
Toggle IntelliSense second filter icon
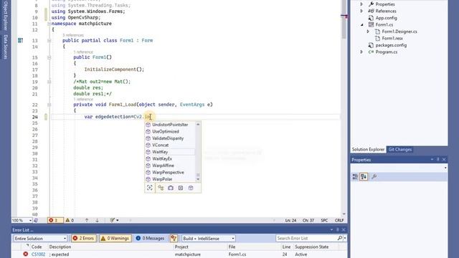(x=161, y=188)
